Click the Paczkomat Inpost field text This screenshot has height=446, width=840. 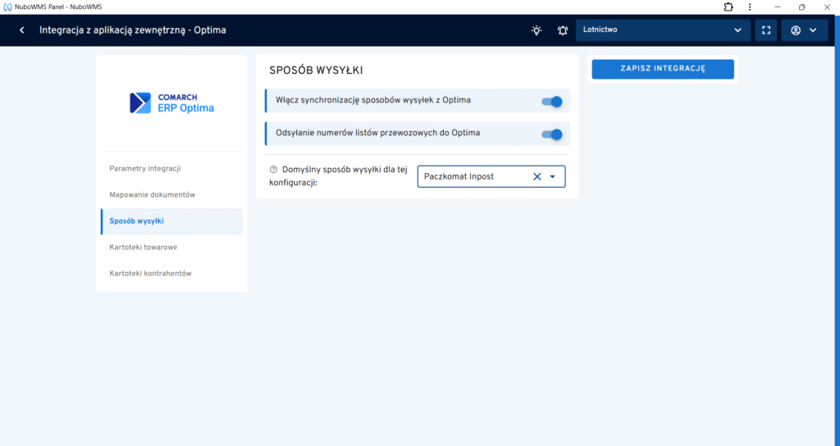pyautogui.click(x=459, y=176)
